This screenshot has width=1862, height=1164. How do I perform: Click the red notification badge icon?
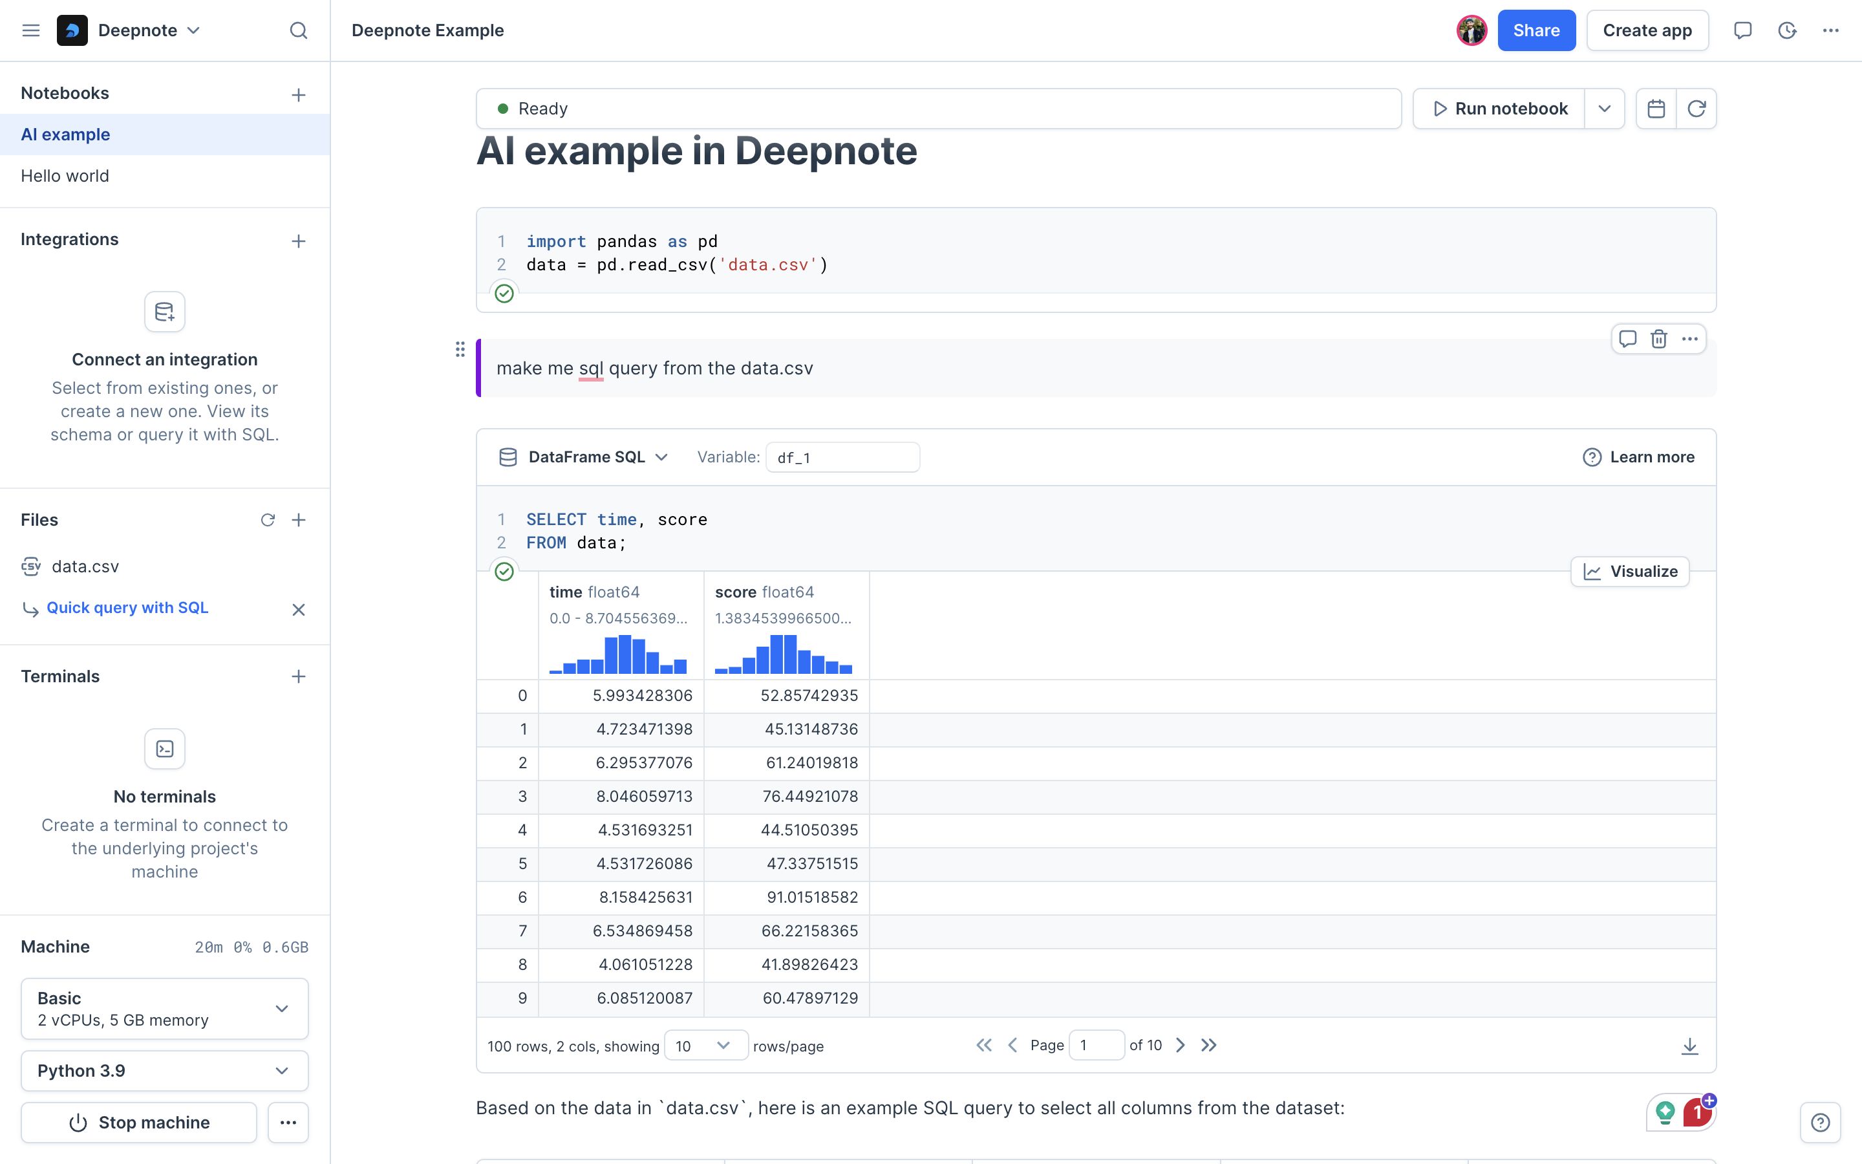point(1697,1112)
